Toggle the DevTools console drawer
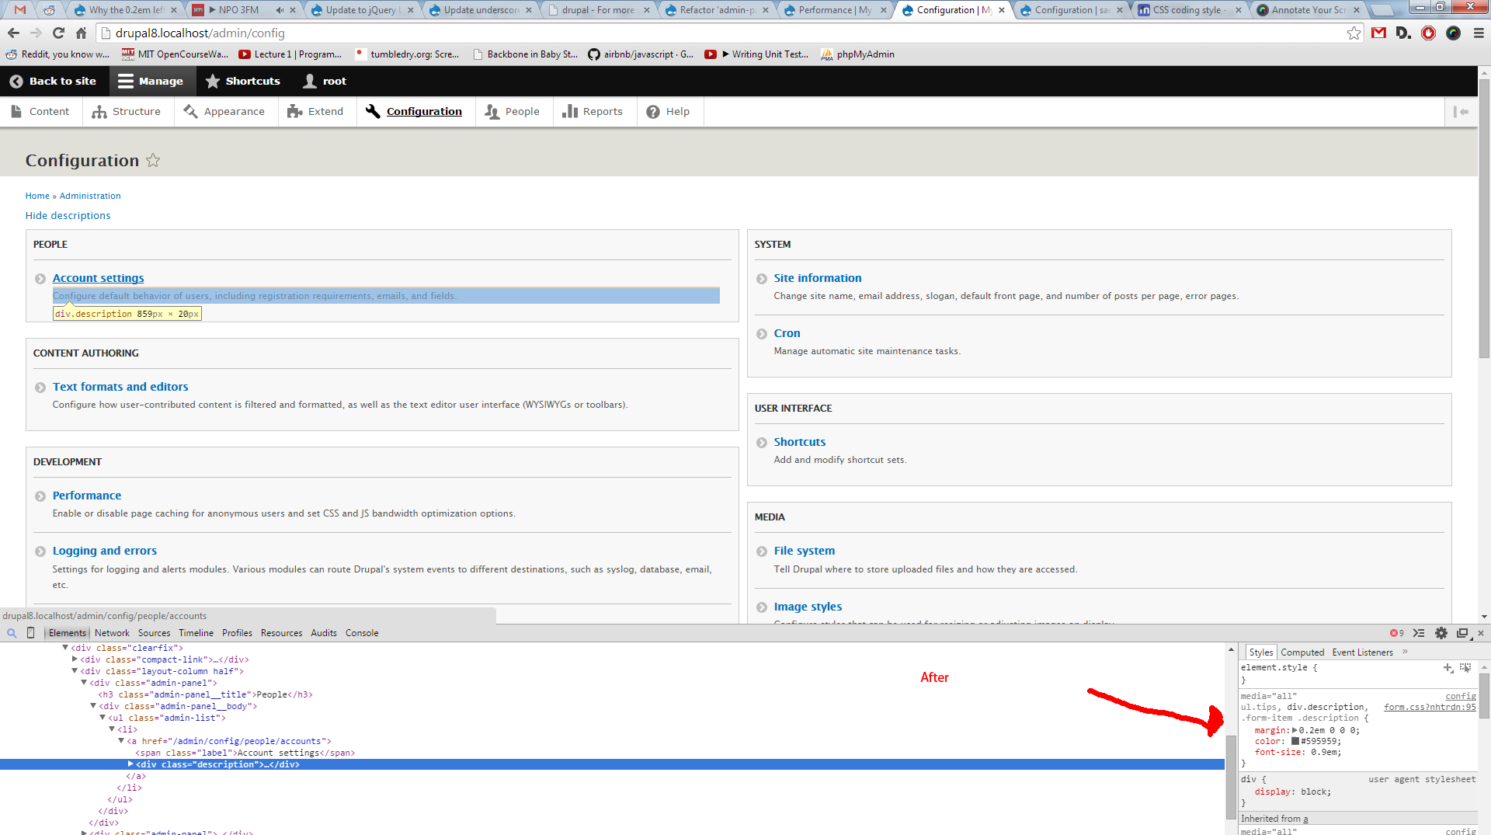 pyautogui.click(x=1420, y=633)
